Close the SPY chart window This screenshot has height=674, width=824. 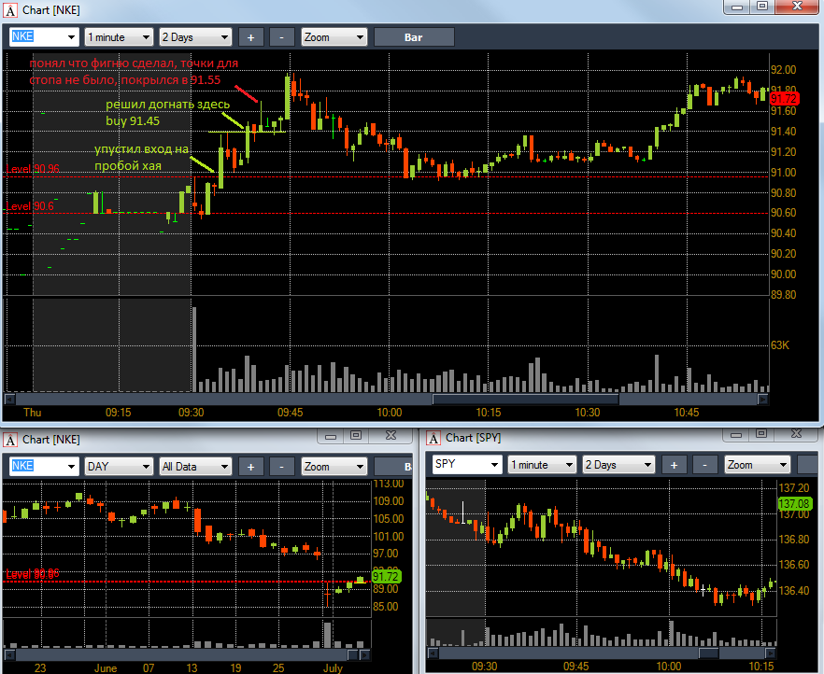[796, 434]
